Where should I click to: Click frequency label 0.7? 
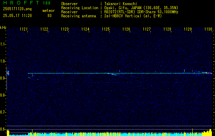click(x=3, y=112)
